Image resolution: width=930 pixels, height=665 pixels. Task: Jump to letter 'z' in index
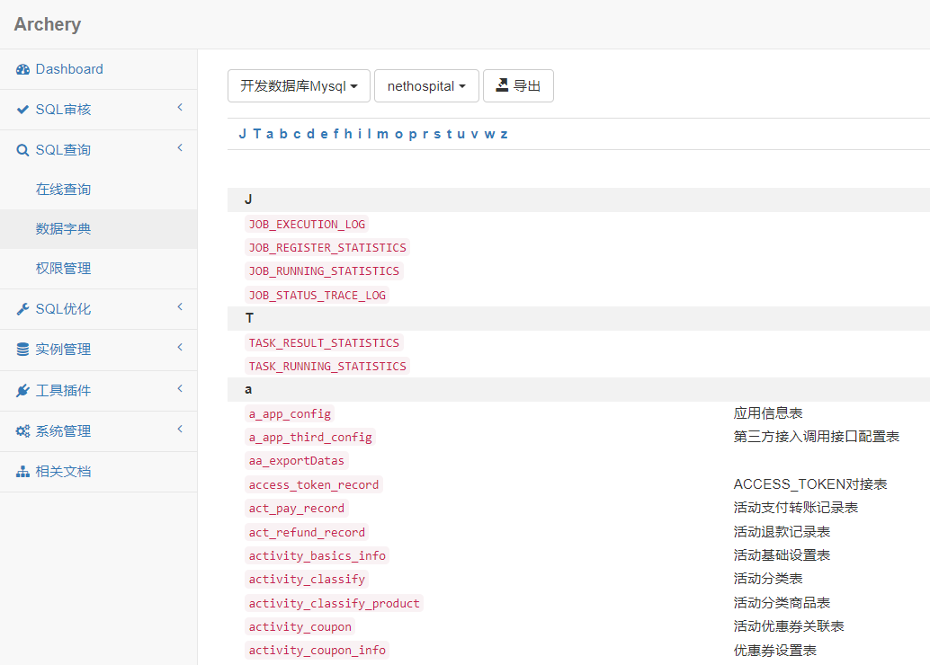[x=504, y=134]
